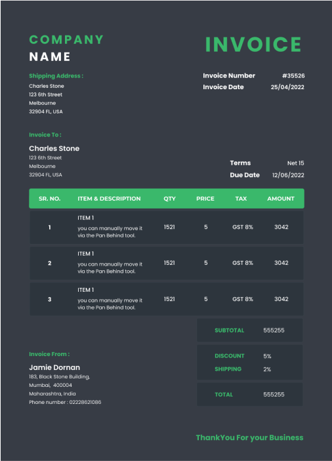332x461 pixels.
Task: Select the Net 15 terms value
Action: [x=295, y=163]
